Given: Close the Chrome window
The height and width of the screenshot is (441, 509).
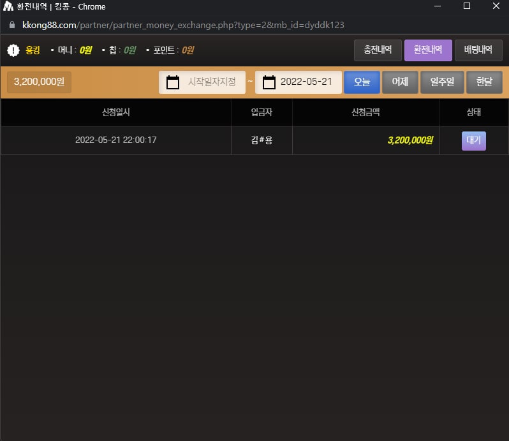Looking at the screenshot, I should (x=496, y=6).
